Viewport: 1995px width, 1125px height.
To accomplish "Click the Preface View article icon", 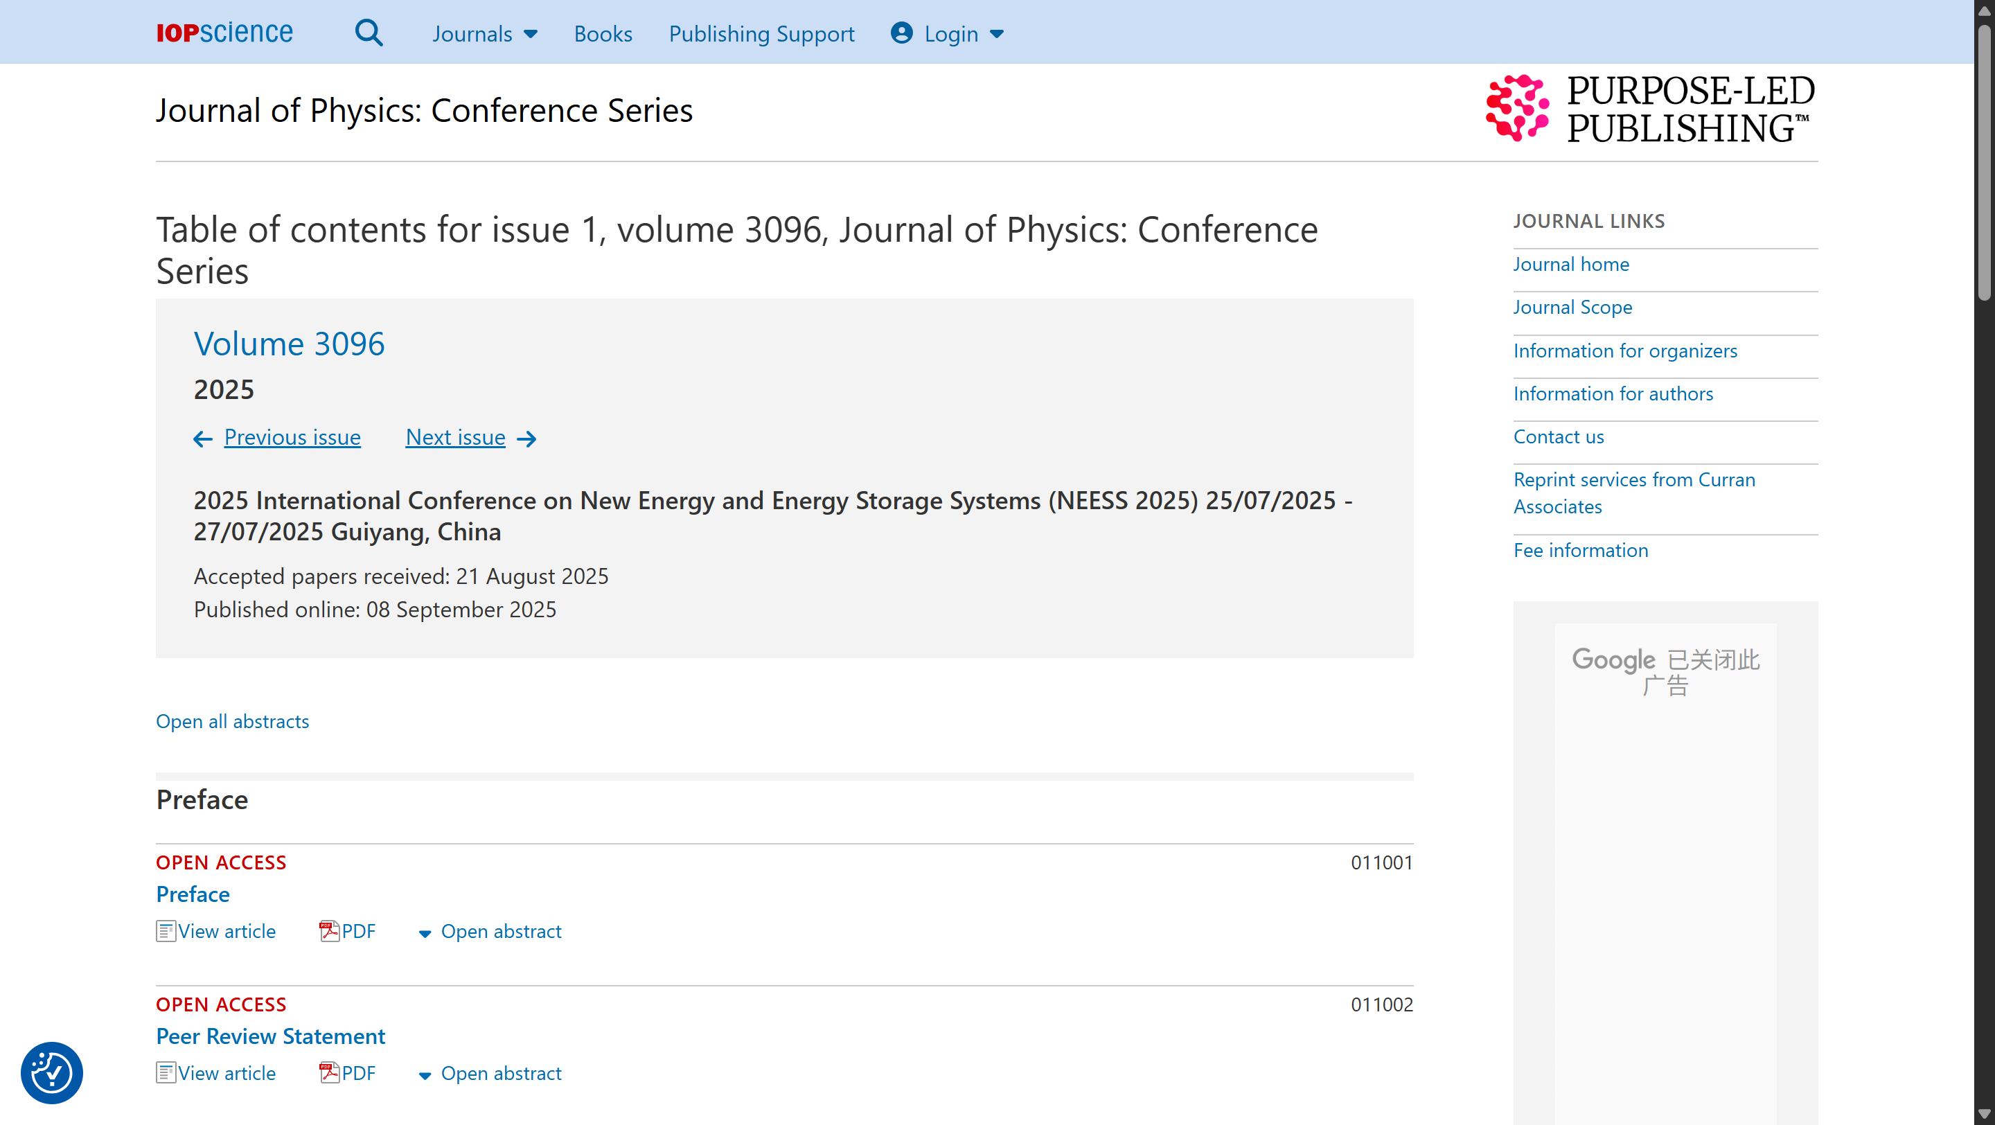I will tap(166, 930).
